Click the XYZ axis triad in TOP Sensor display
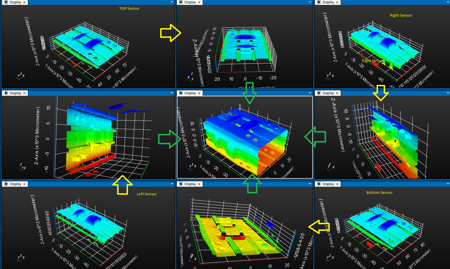 pos(21,76)
